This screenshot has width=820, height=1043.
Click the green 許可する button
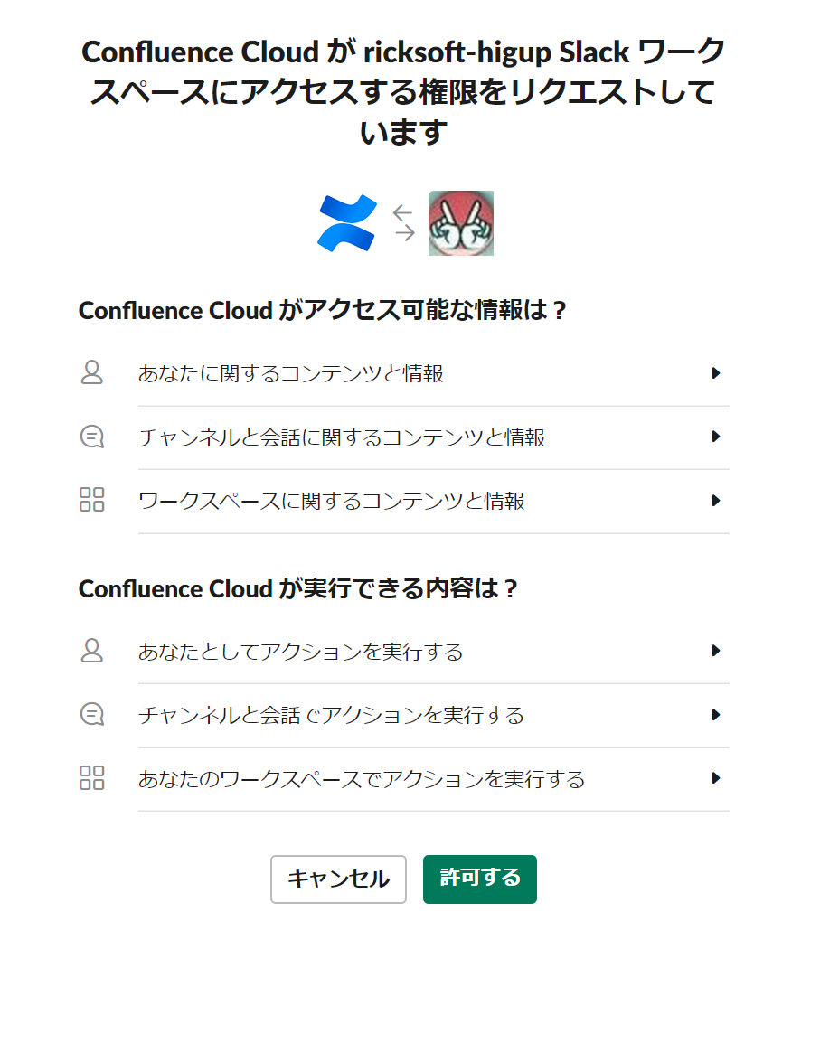[480, 879]
